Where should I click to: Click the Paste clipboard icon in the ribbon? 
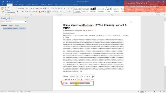click(x=2, y=9)
